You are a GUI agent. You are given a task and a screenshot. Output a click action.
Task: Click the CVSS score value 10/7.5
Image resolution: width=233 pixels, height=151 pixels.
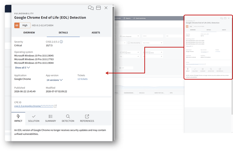pos(49,45)
